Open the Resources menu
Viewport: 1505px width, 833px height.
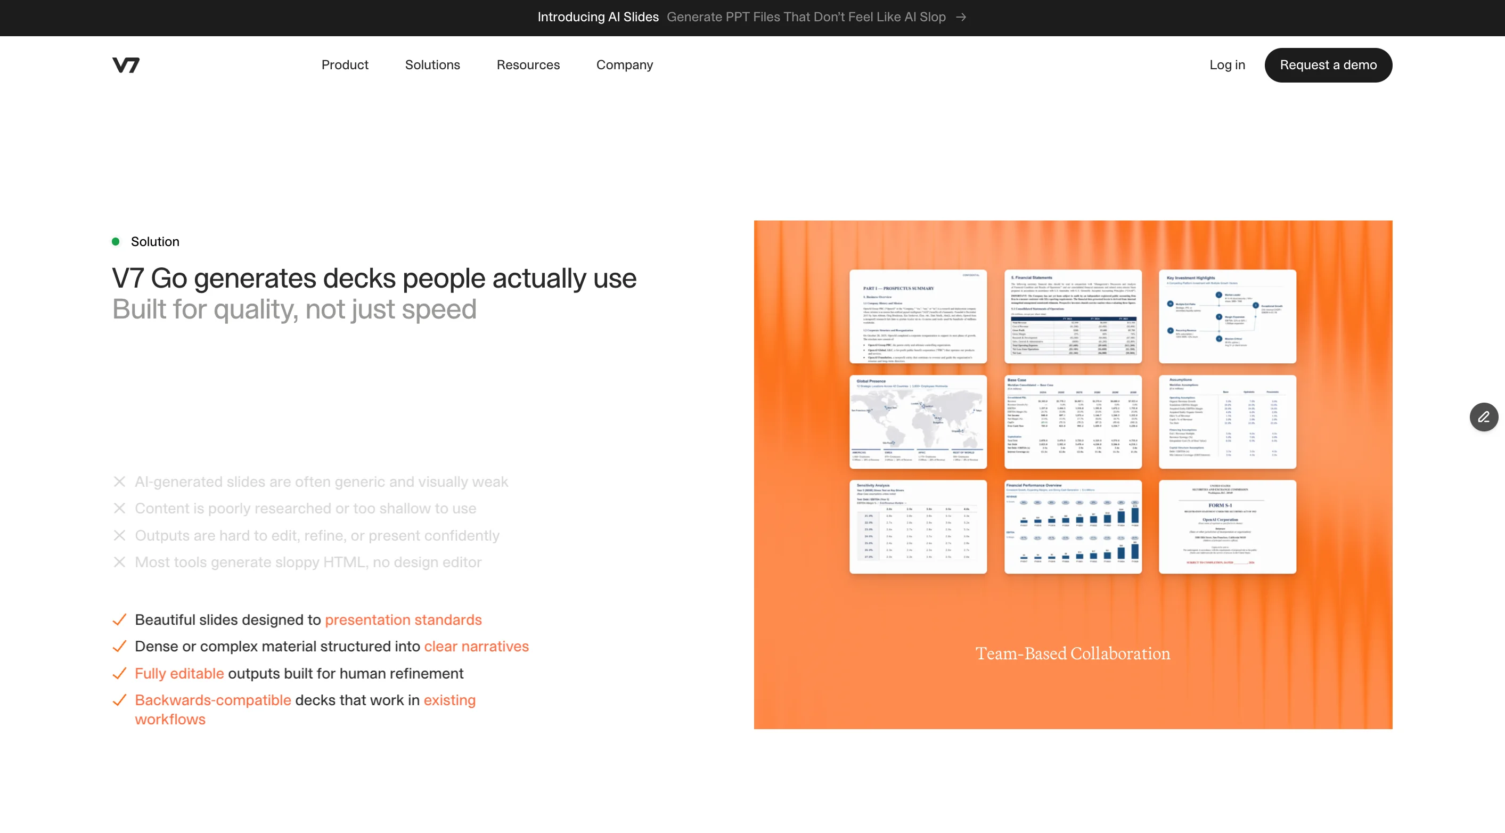(x=528, y=65)
